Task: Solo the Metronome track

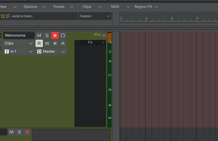Action: (x=47, y=35)
